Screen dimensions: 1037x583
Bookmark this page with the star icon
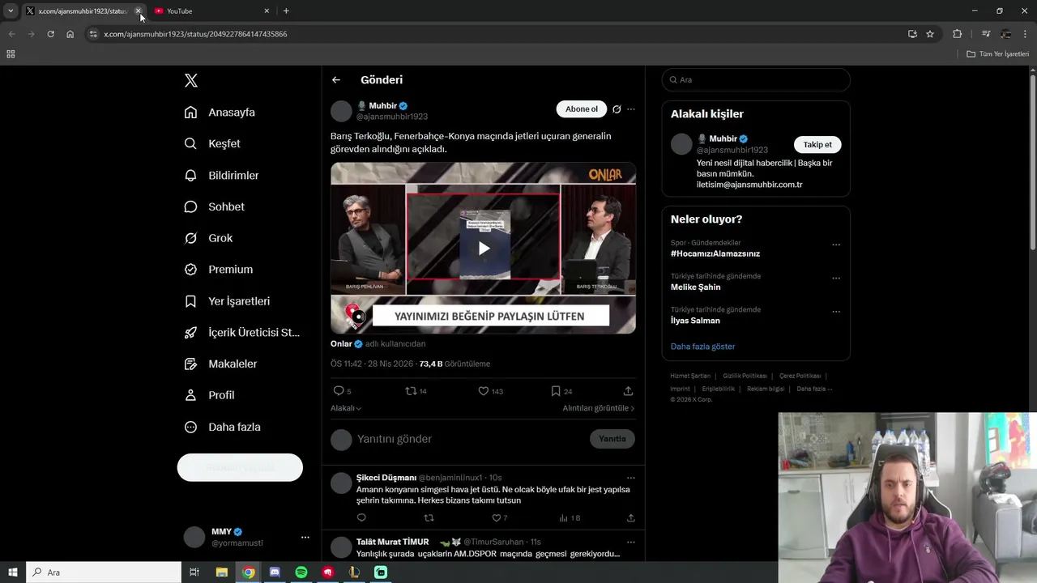click(x=930, y=34)
